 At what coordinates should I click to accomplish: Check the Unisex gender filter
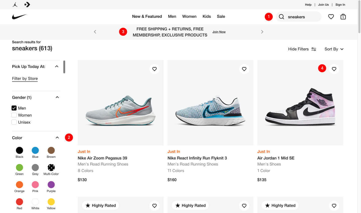(x=14, y=122)
